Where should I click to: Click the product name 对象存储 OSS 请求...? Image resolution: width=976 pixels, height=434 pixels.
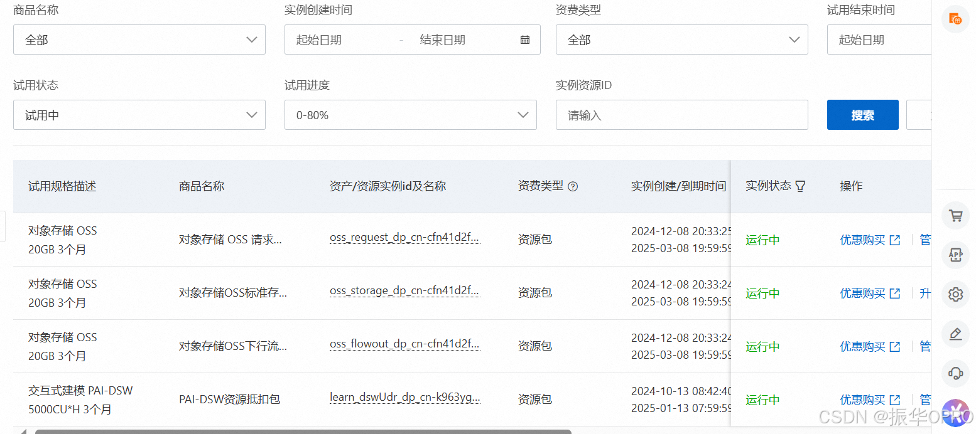tap(230, 240)
